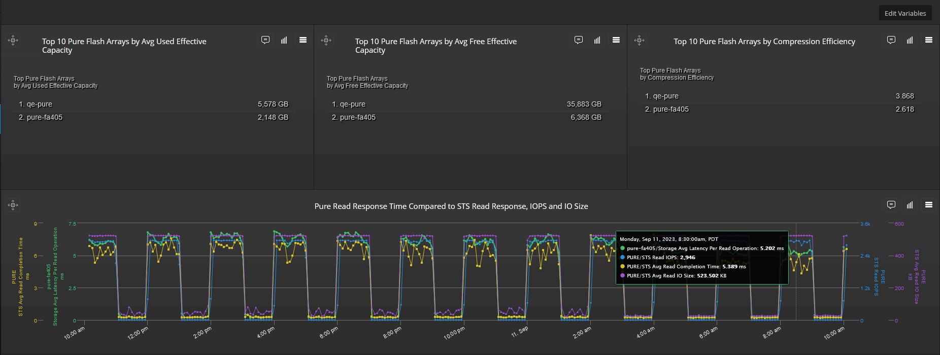Screen dimensions: 940x355
Task: Open hamburger menu of Compression Efficiency widget
Action: [929, 40]
